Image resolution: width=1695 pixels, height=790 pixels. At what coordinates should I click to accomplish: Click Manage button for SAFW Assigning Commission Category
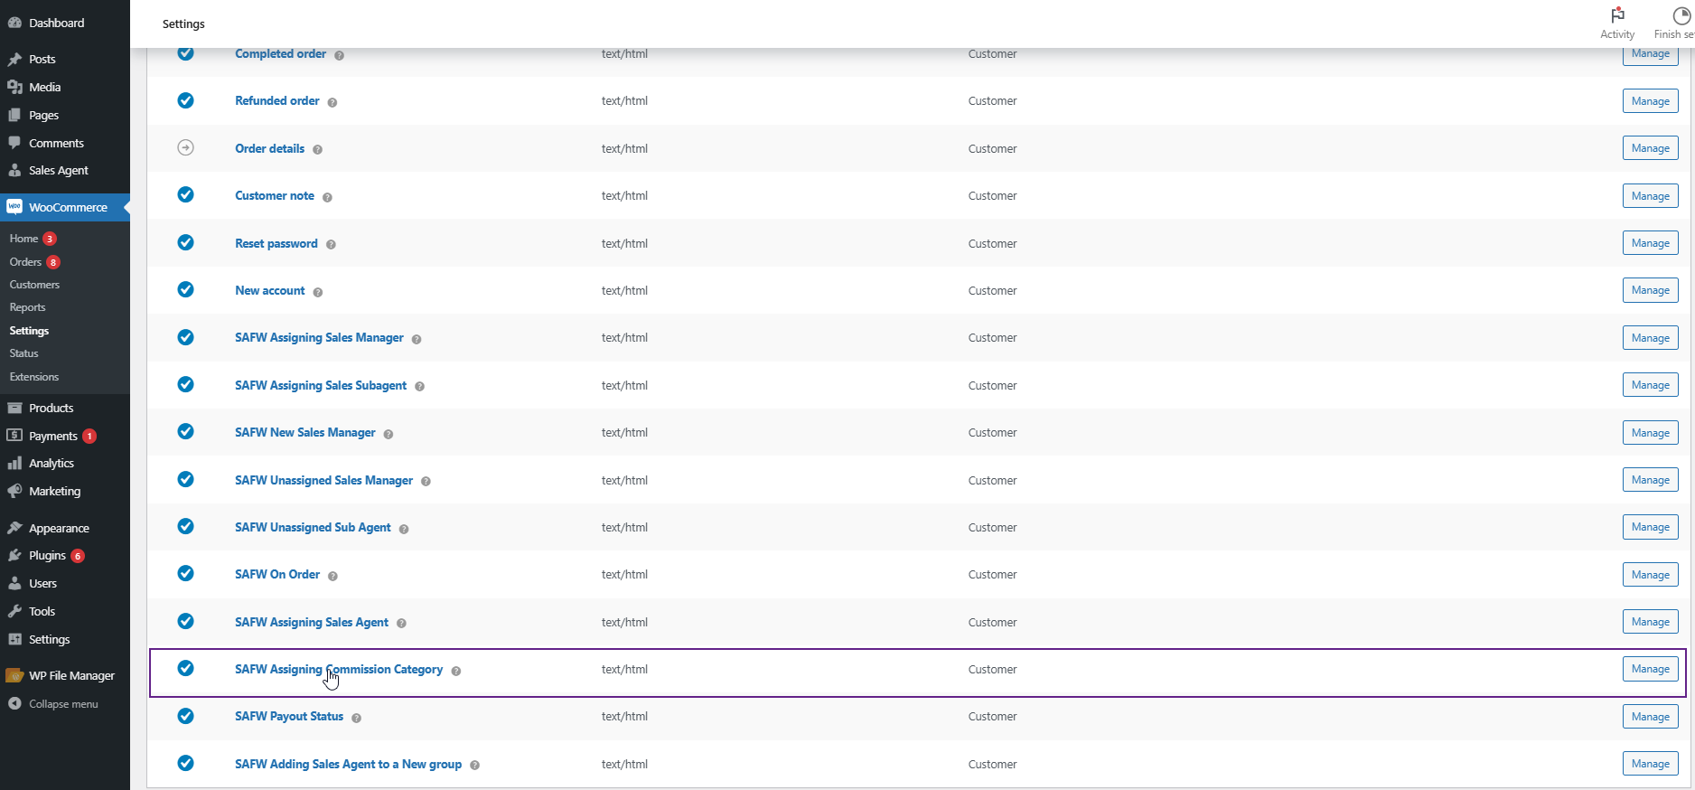coord(1650,669)
